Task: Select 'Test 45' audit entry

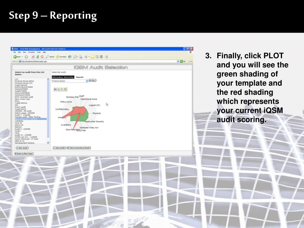Action: pyautogui.click(x=18, y=123)
